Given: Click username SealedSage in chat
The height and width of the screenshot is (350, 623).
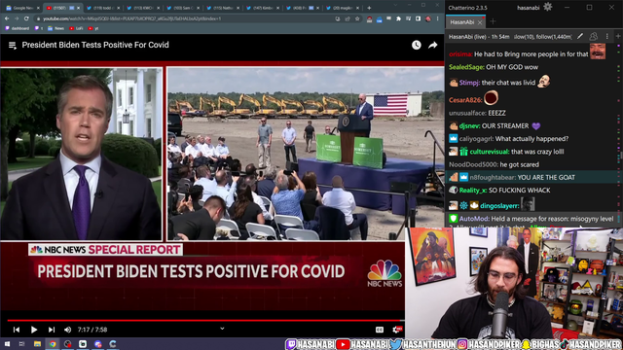Looking at the screenshot, I should [466, 67].
